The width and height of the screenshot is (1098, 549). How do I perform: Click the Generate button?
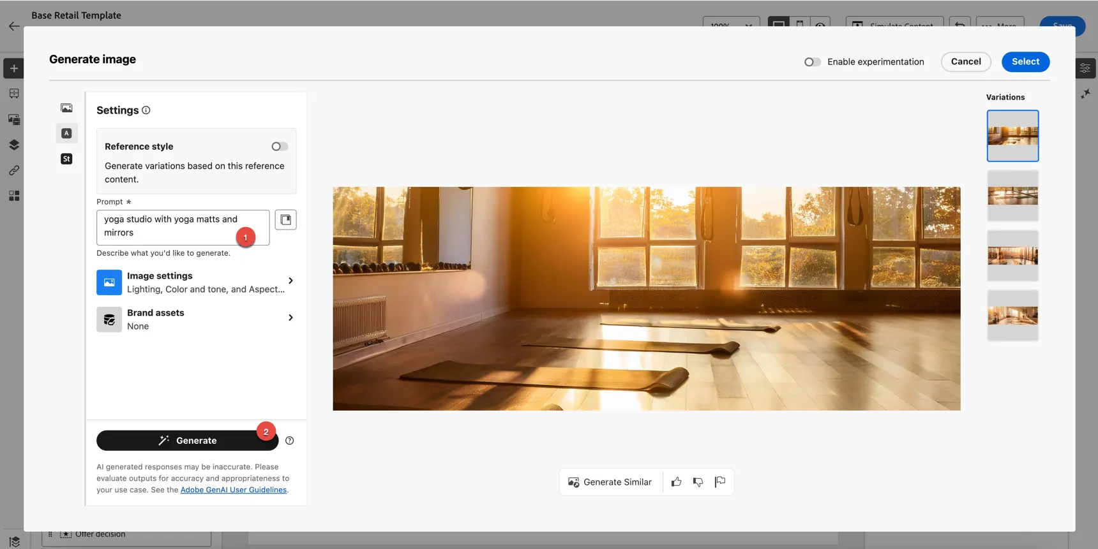(x=187, y=441)
